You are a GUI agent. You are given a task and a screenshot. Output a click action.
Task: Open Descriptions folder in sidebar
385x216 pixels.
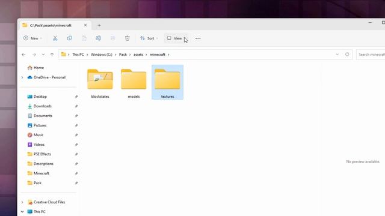coord(40,164)
